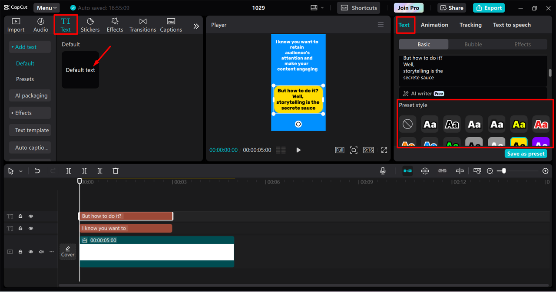The height and width of the screenshot is (292, 556).
Task: Lock the 'But how to do it?' text track
Action: click(20, 216)
